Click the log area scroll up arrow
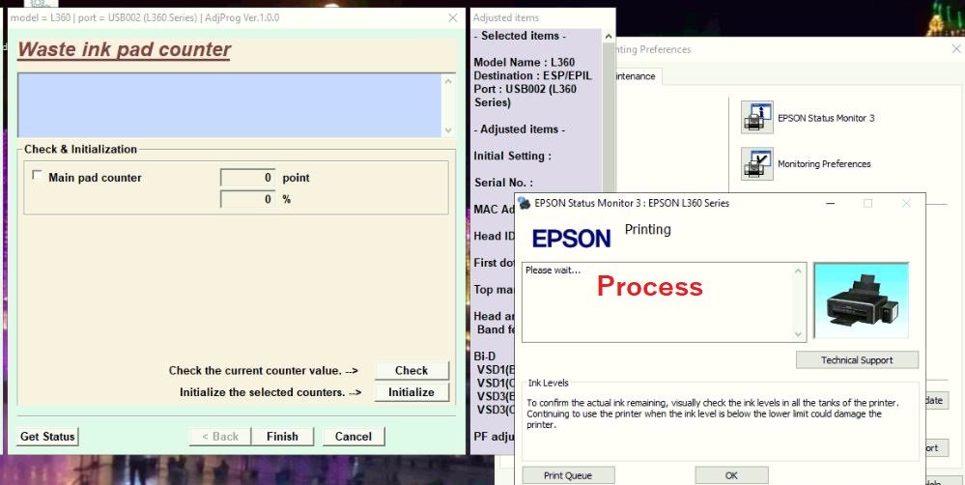 coord(448,80)
